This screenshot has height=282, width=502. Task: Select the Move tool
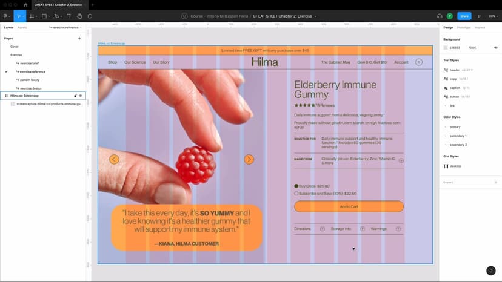(x=19, y=16)
